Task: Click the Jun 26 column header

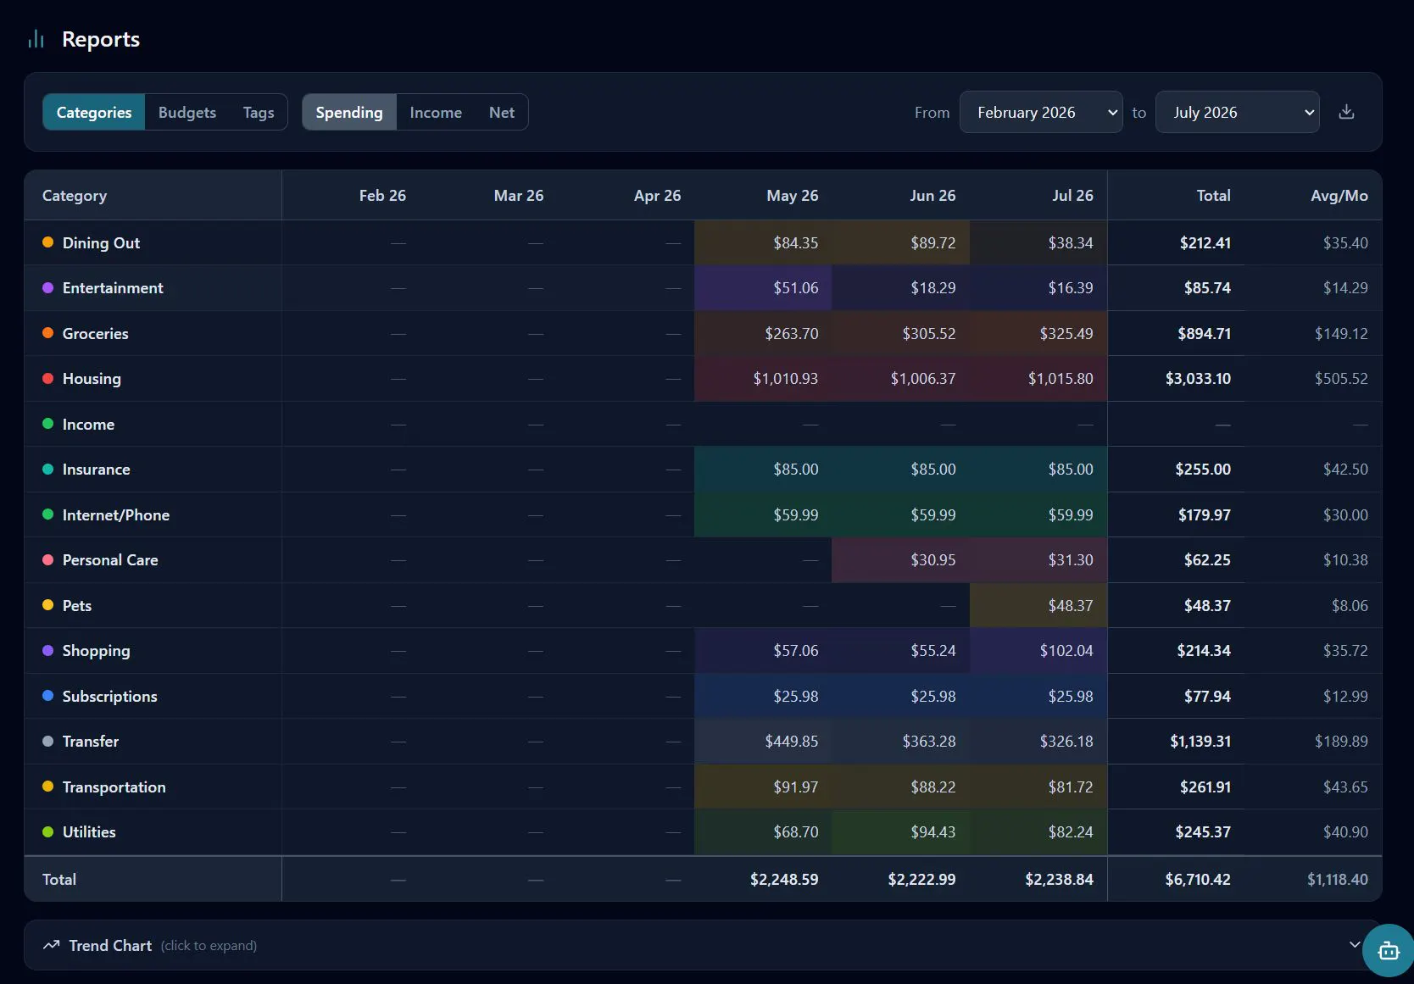Action: (x=932, y=196)
